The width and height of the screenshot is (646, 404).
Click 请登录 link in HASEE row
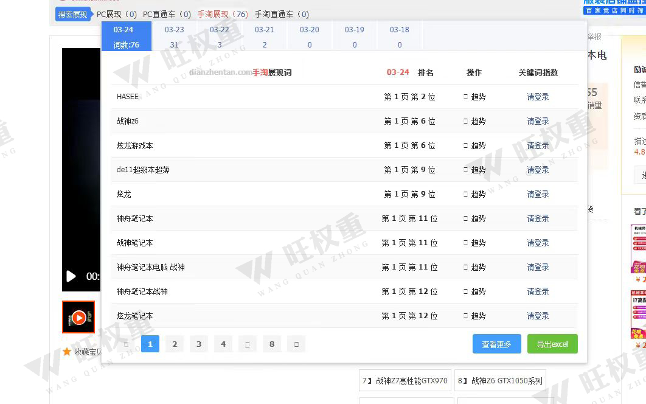point(538,97)
